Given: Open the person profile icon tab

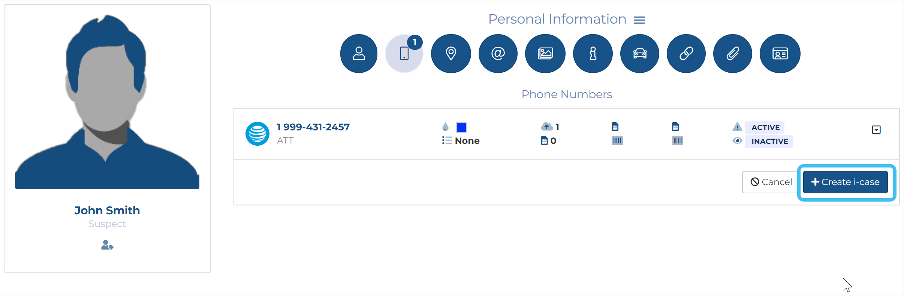Looking at the screenshot, I should (359, 54).
